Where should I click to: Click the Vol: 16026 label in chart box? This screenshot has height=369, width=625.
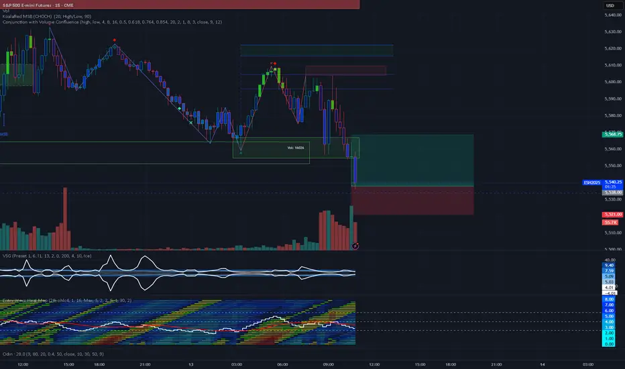(x=295, y=148)
